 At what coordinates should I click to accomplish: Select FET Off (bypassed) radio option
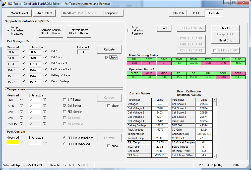tap(65, 144)
